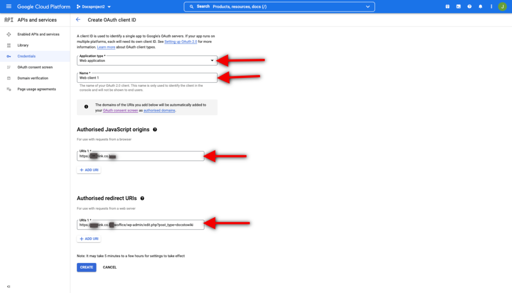The image size is (512, 293).
Task: Select Domain verification in sidebar
Action: click(x=33, y=78)
